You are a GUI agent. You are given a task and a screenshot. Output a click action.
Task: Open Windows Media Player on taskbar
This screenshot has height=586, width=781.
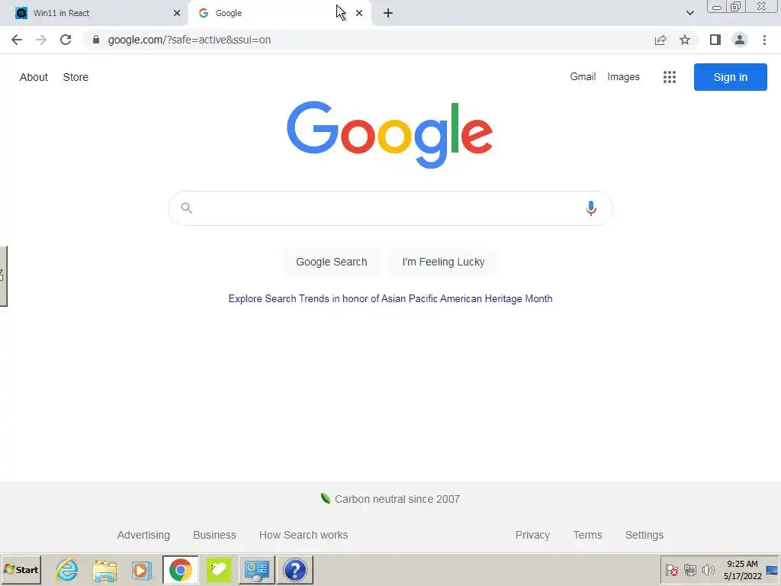click(142, 569)
